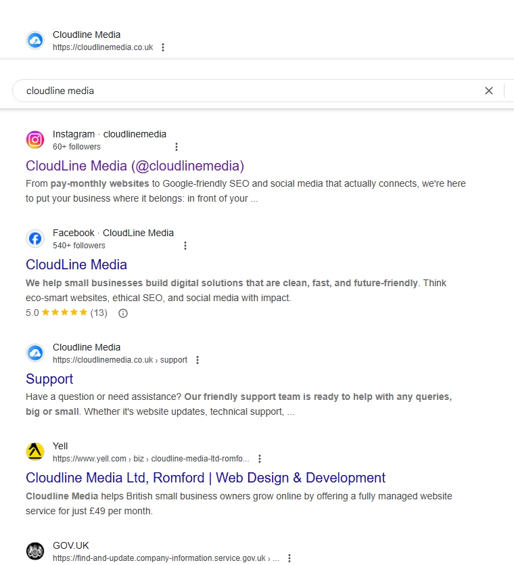
Task: Click the Yell logo icon
Action: tap(35, 452)
